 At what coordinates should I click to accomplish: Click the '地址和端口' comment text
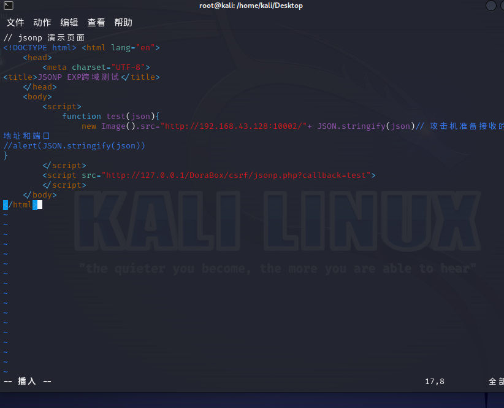pos(27,136)
